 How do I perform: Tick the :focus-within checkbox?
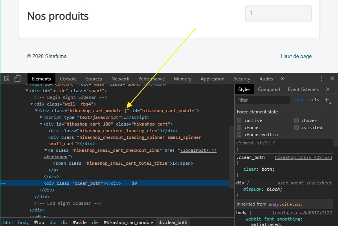point(239,135)
